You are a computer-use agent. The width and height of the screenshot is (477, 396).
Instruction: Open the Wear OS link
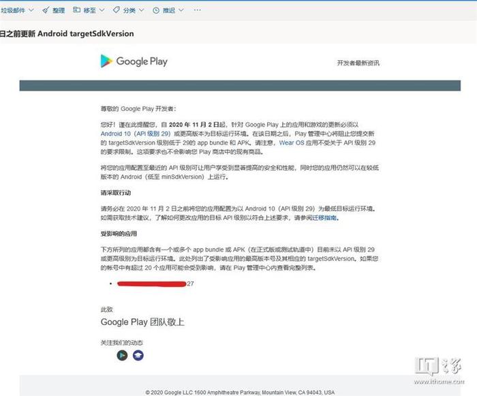[292, 142]
